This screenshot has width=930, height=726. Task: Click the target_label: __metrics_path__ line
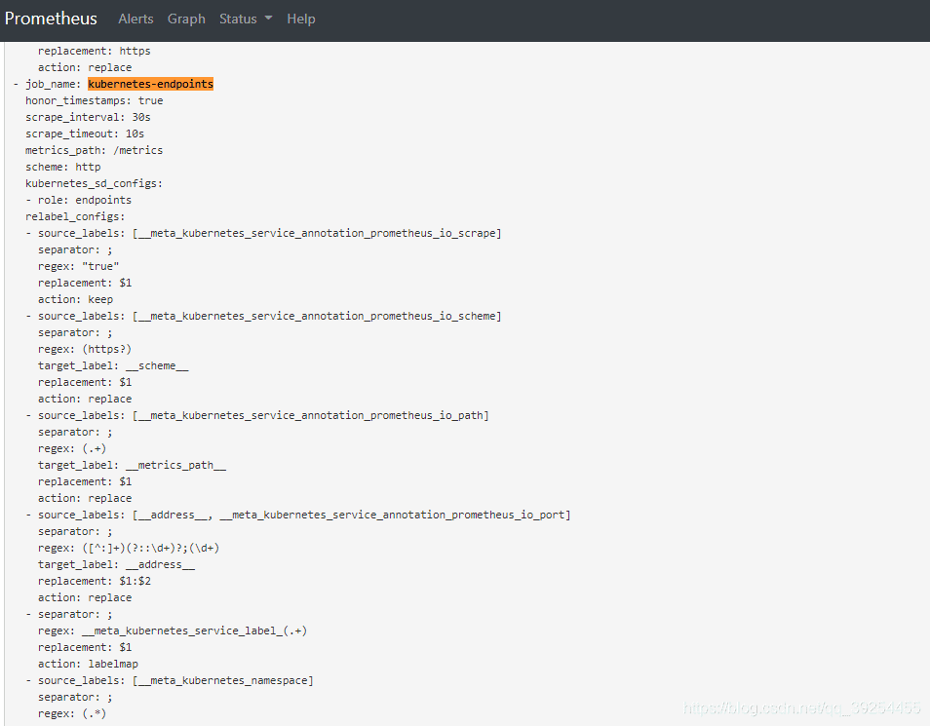132,465
